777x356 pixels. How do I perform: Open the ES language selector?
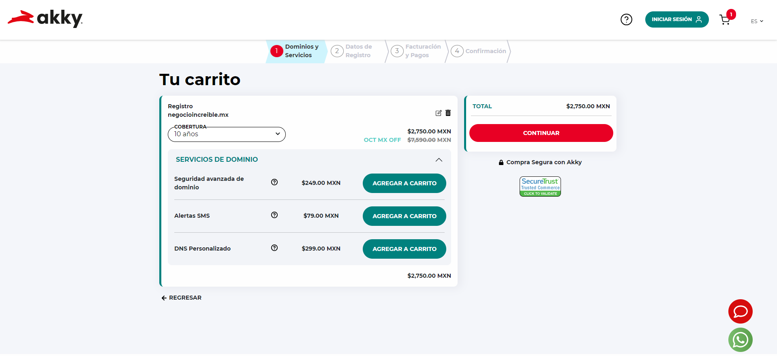756,21
